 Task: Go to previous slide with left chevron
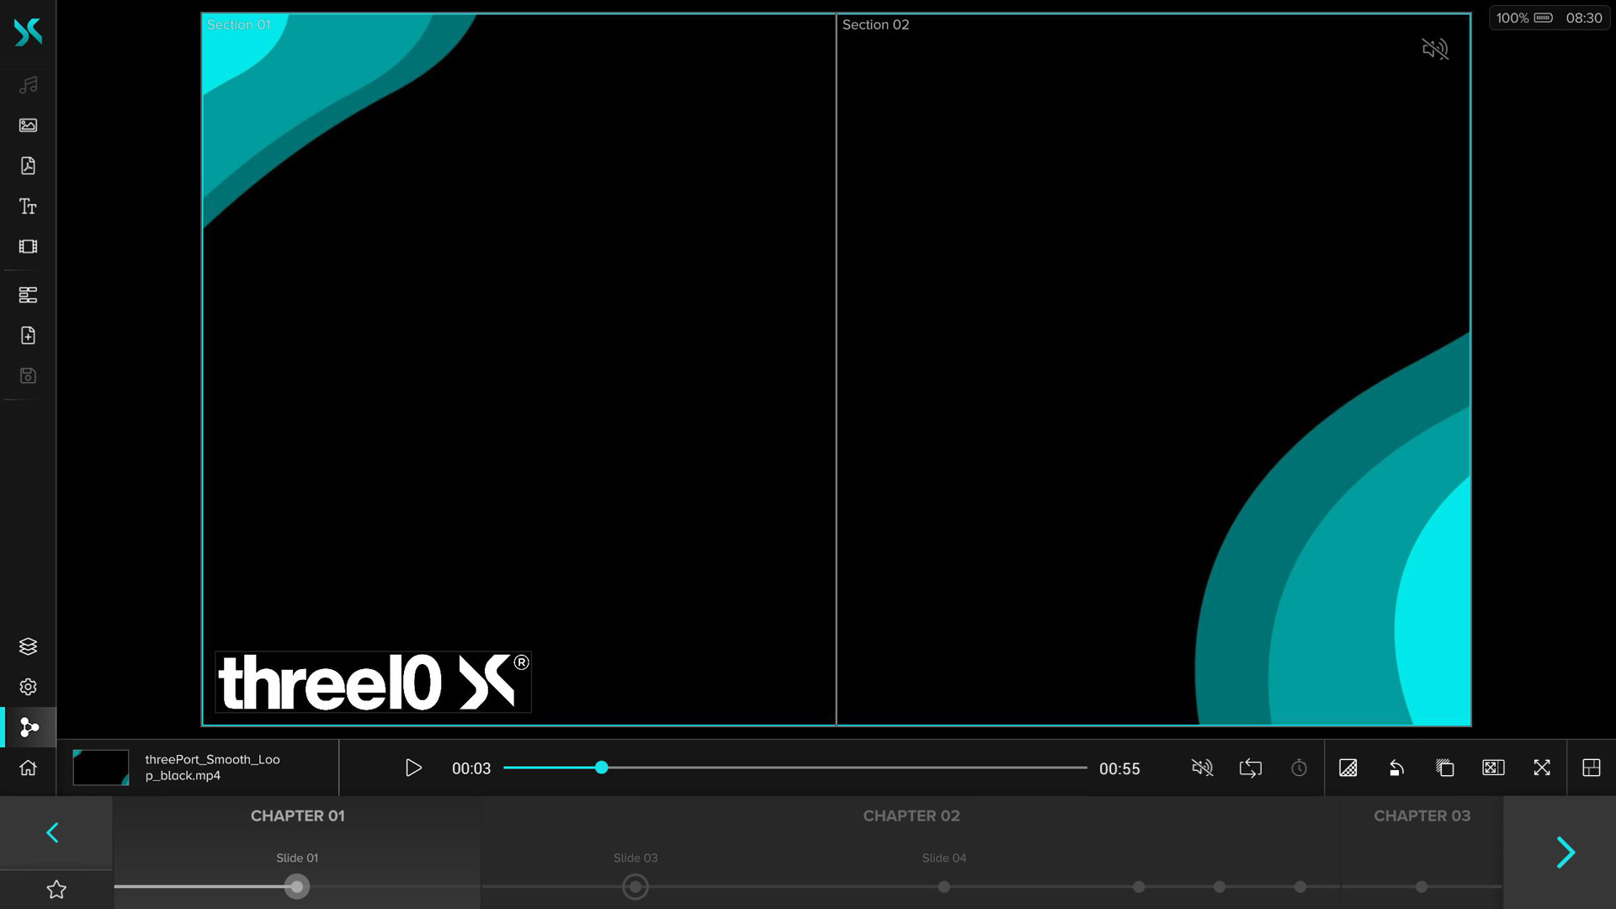coord(52,832)
